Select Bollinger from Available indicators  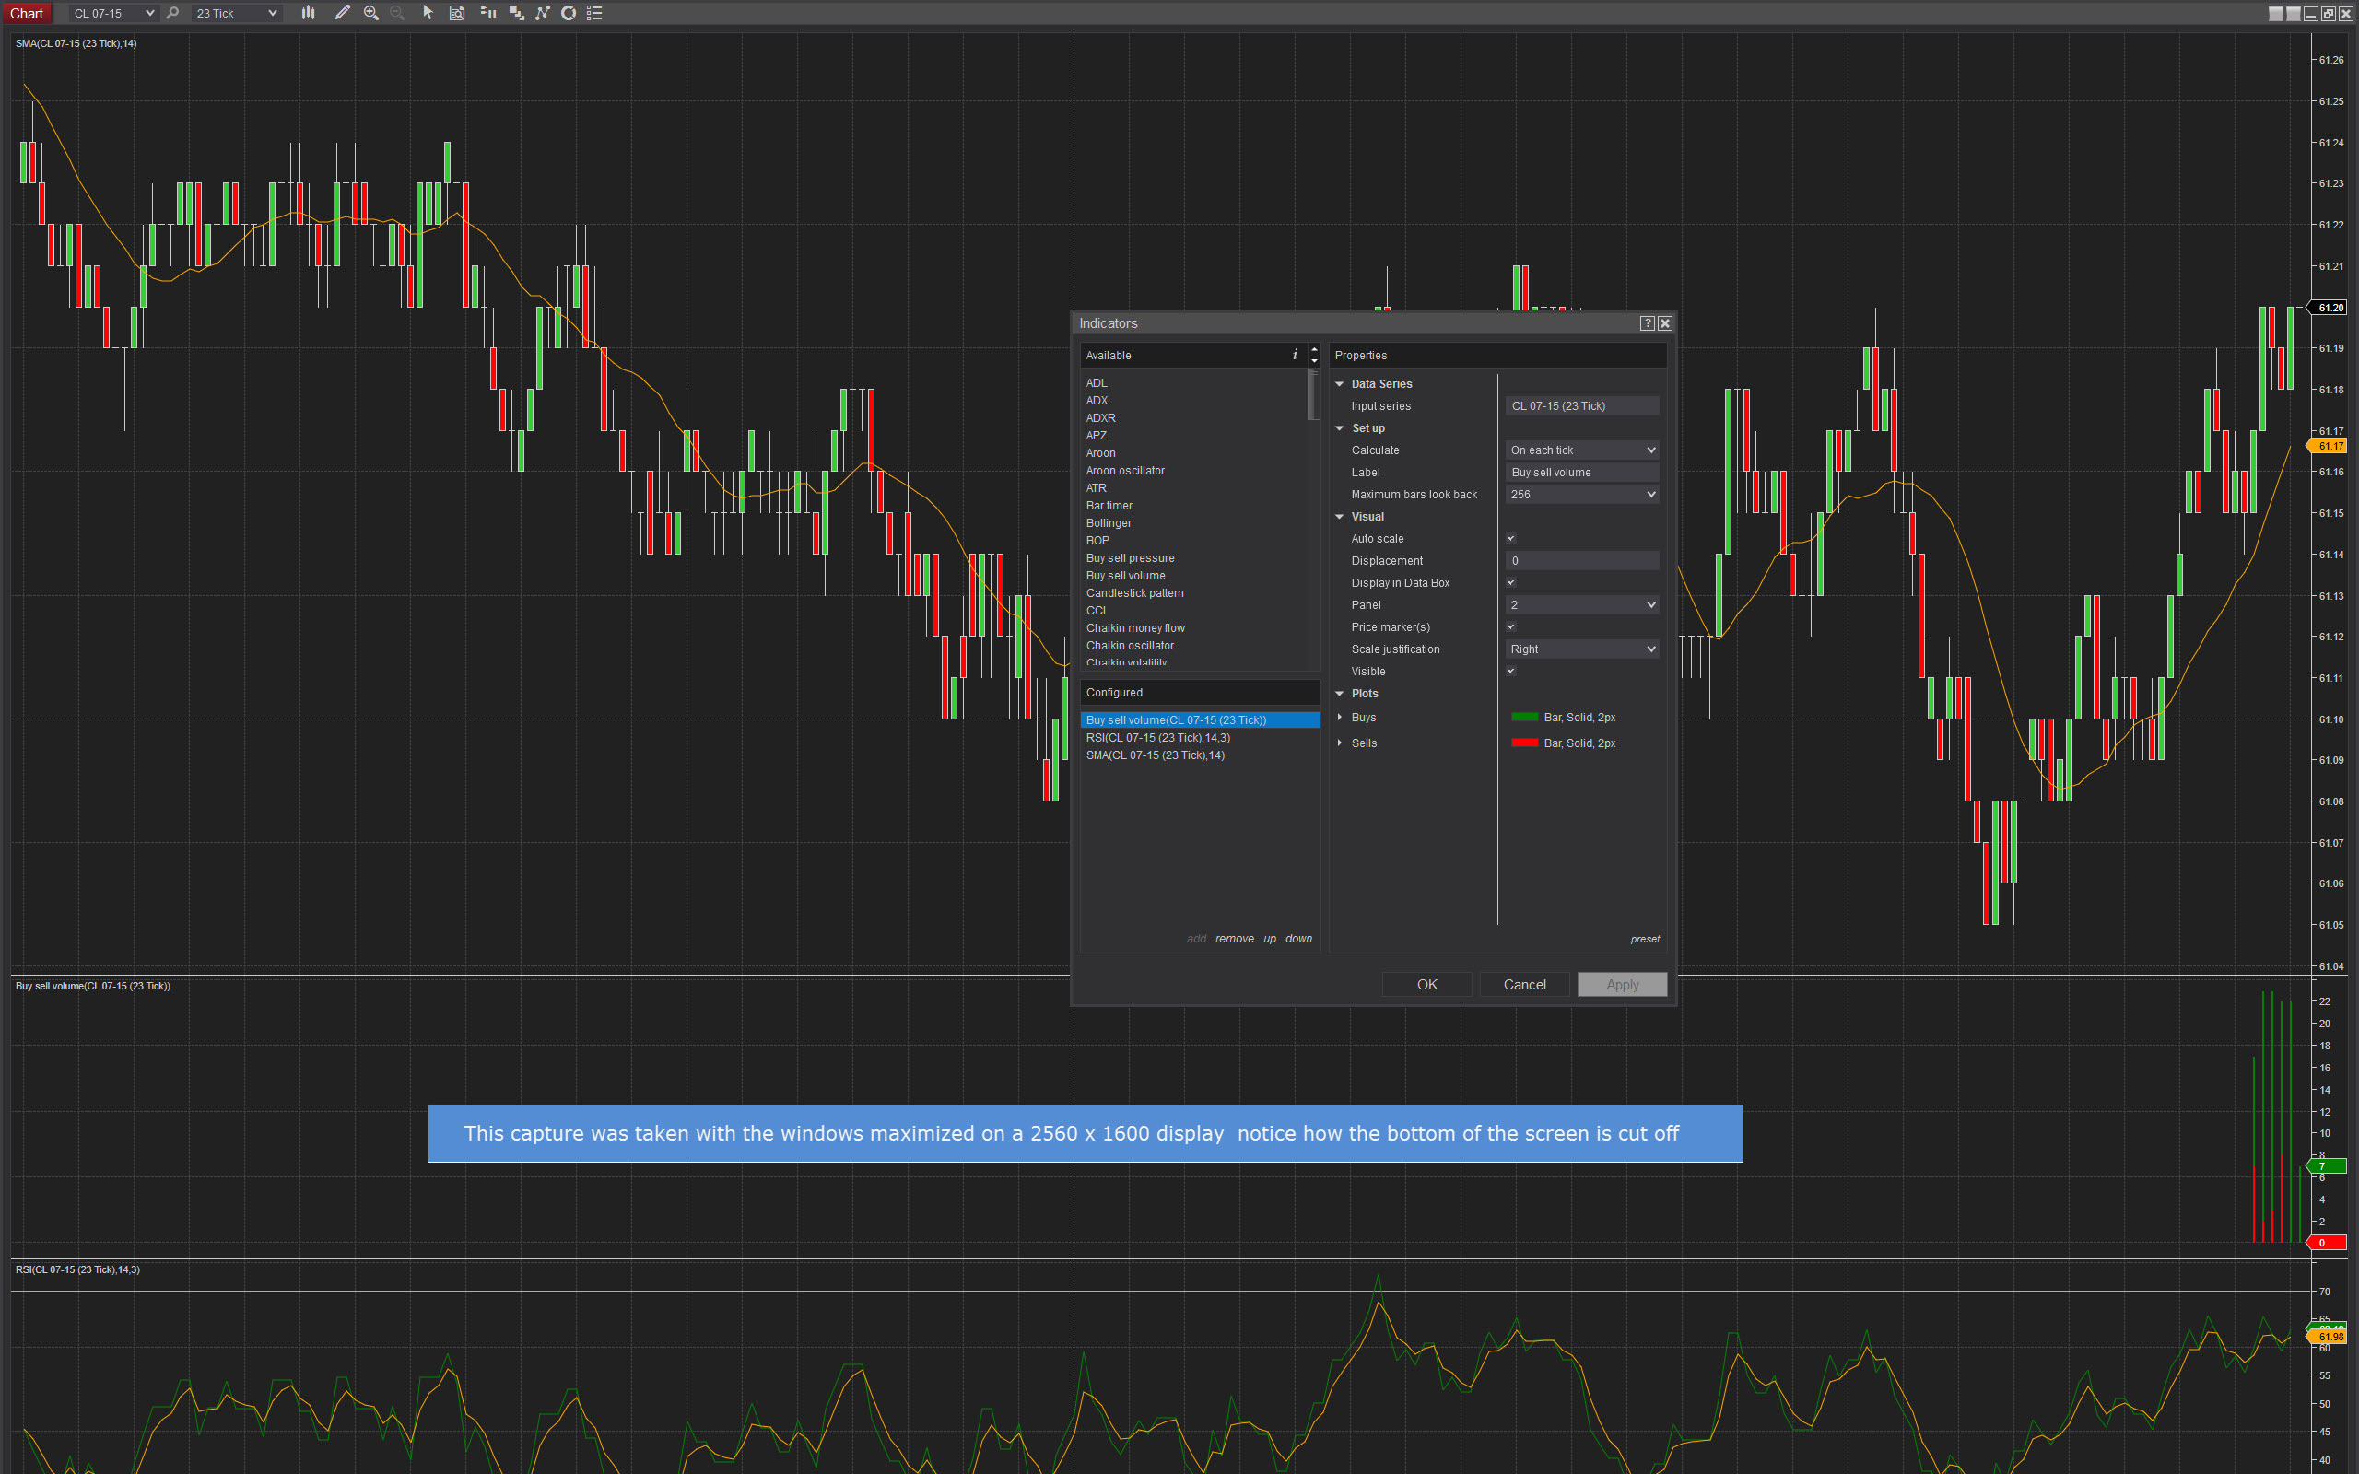coord(1109,523)
